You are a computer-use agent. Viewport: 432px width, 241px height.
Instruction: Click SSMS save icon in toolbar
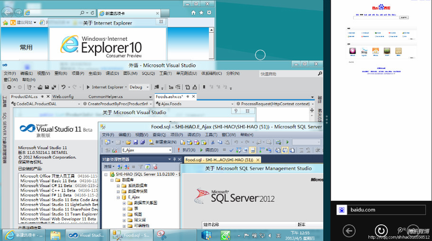[135, 142]
